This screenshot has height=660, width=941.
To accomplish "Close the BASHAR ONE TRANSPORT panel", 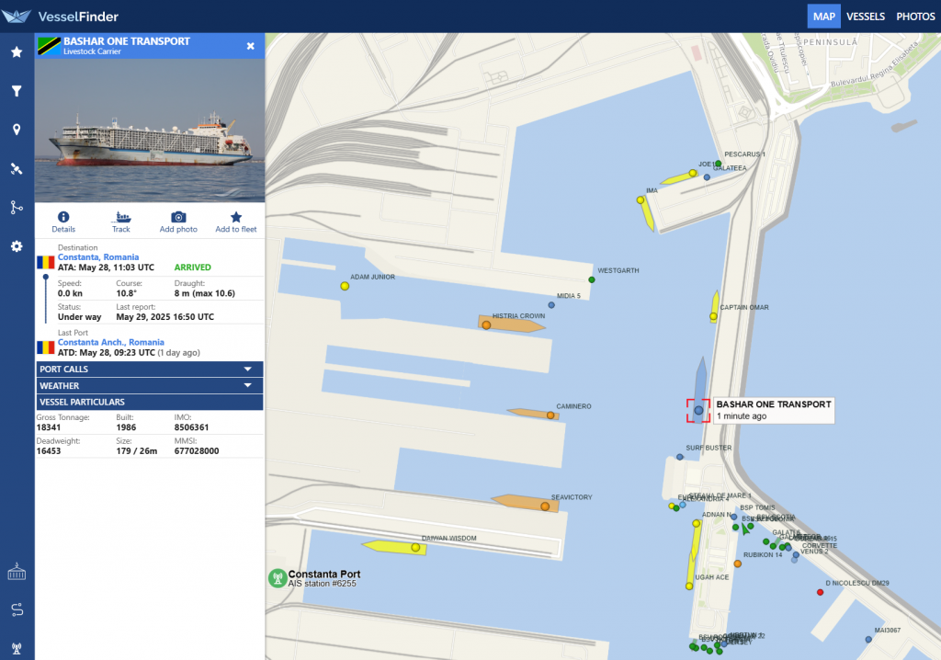I will point(250,46).
